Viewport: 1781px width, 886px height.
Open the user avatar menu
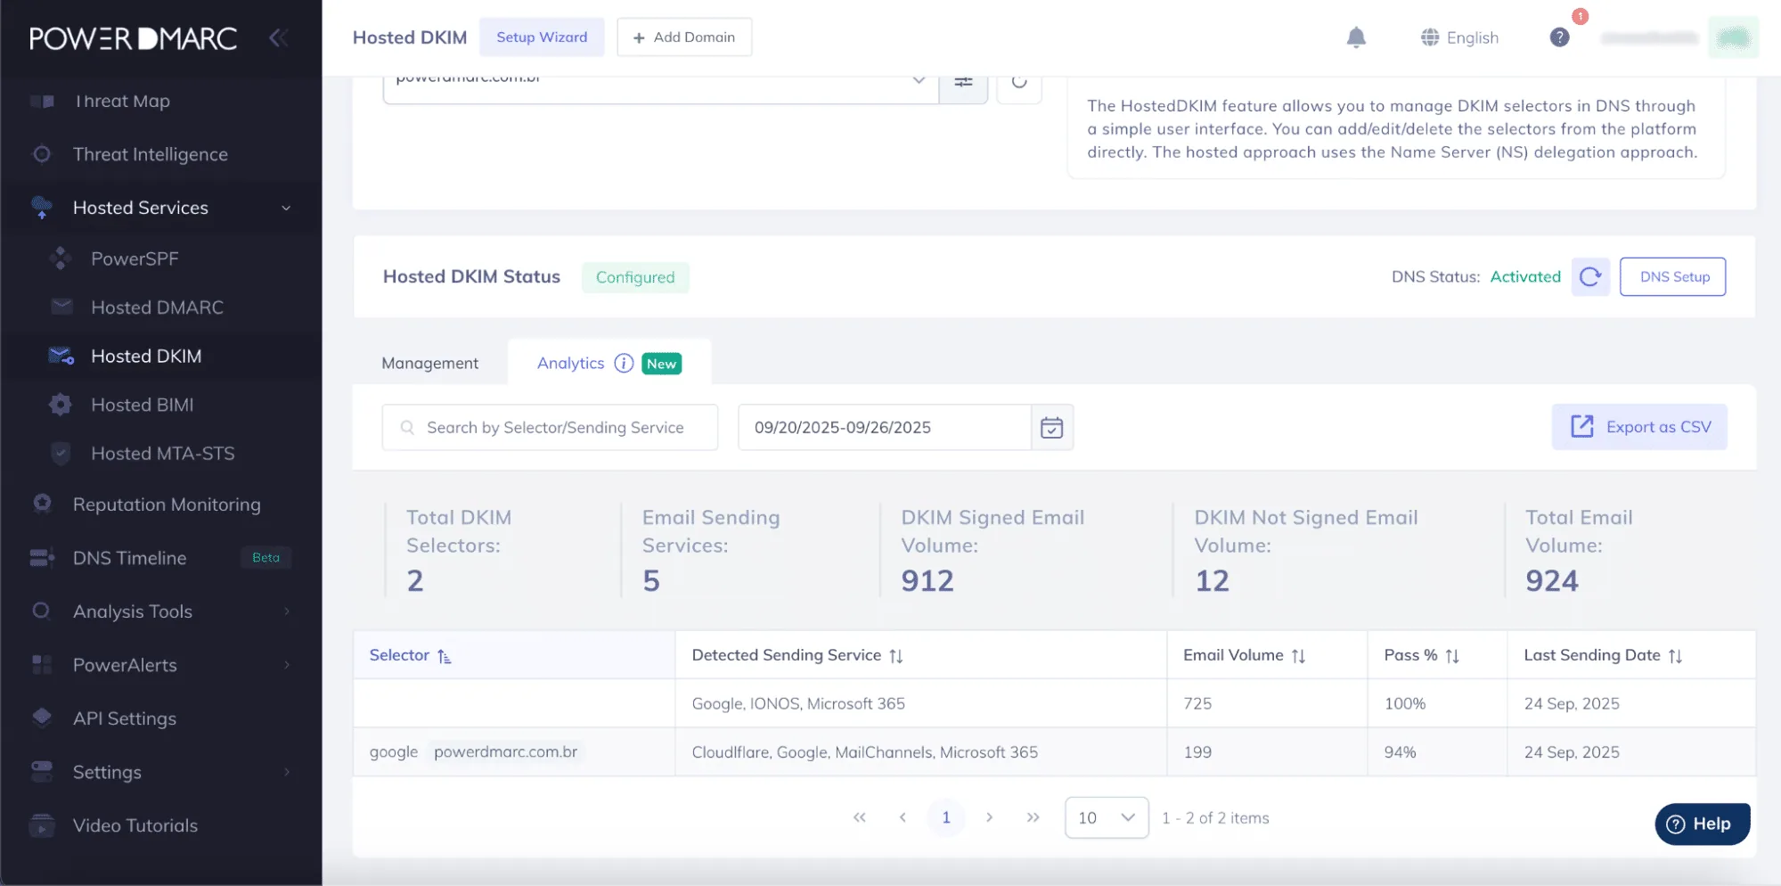tap(1733, 37)
